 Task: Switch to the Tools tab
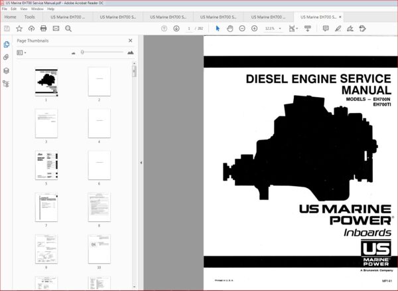(30, 17)
